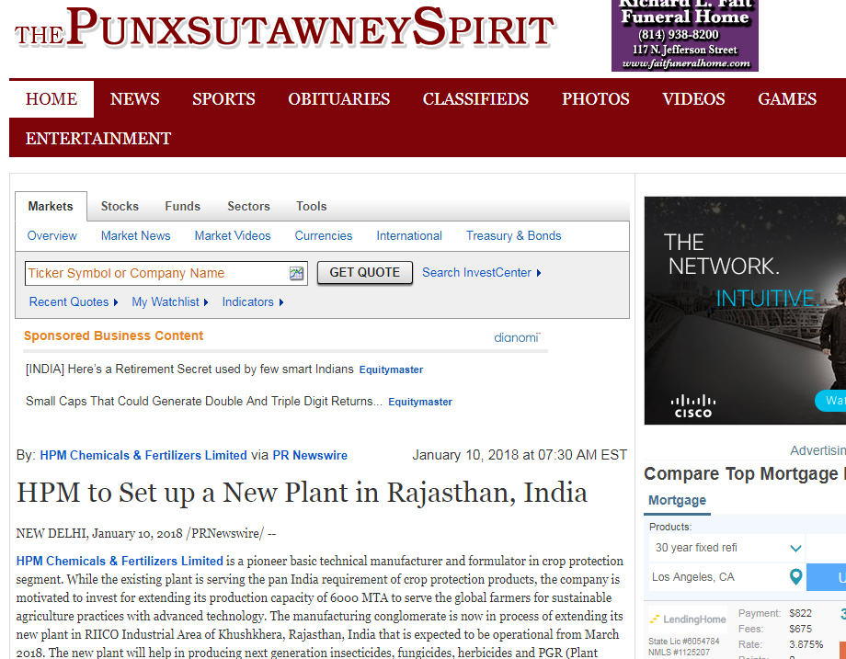Click the location pin icon beside Los Angeles
The height and width of the screenshot is (659, 846).
click(795, 577)
